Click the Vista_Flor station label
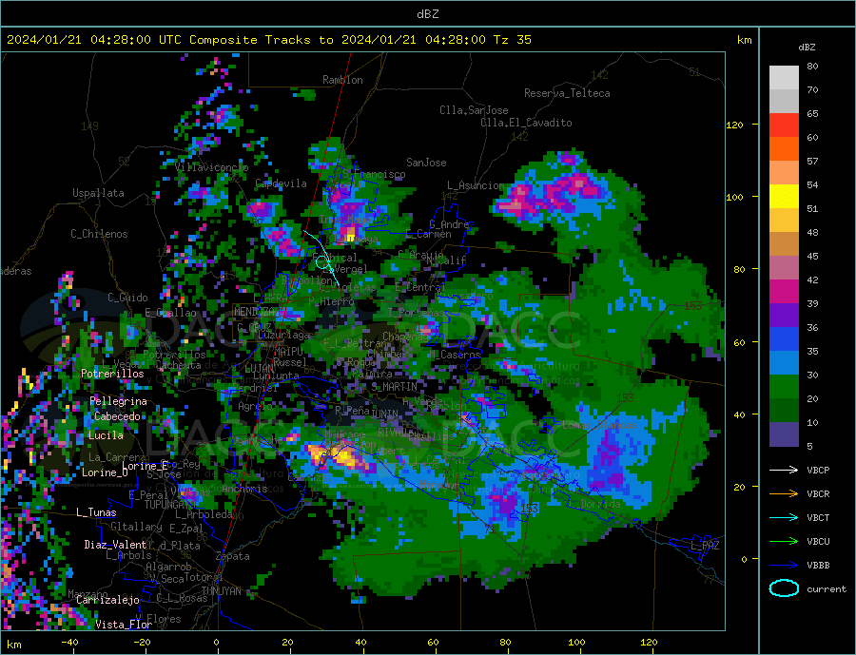Viewport: 856px width, 655px height. tap(124, 625)
